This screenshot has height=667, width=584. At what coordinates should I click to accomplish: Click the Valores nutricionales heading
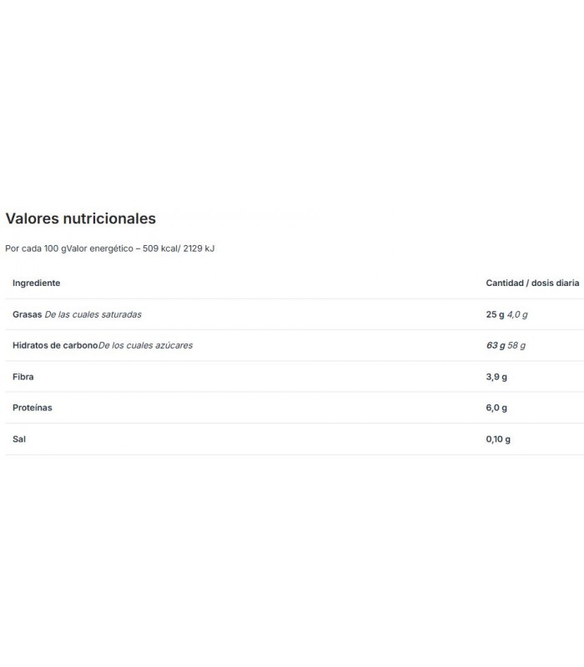click(80, 218)
